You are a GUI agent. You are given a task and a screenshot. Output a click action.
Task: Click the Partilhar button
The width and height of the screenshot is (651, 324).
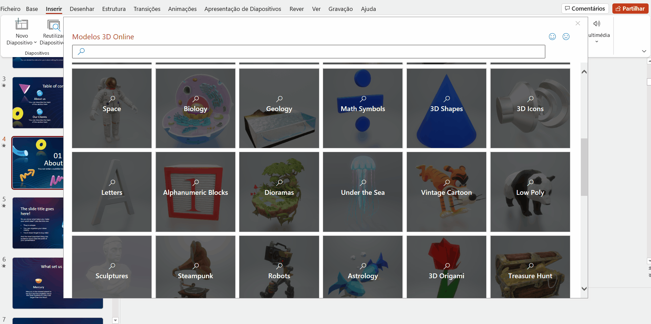click(630, 9)
